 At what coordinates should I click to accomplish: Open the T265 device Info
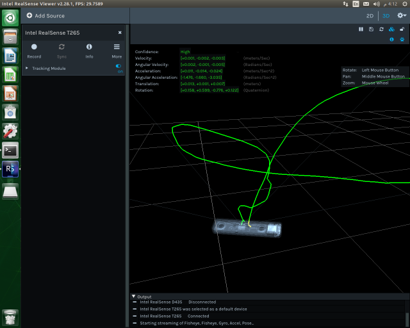[x=89, y=50]
